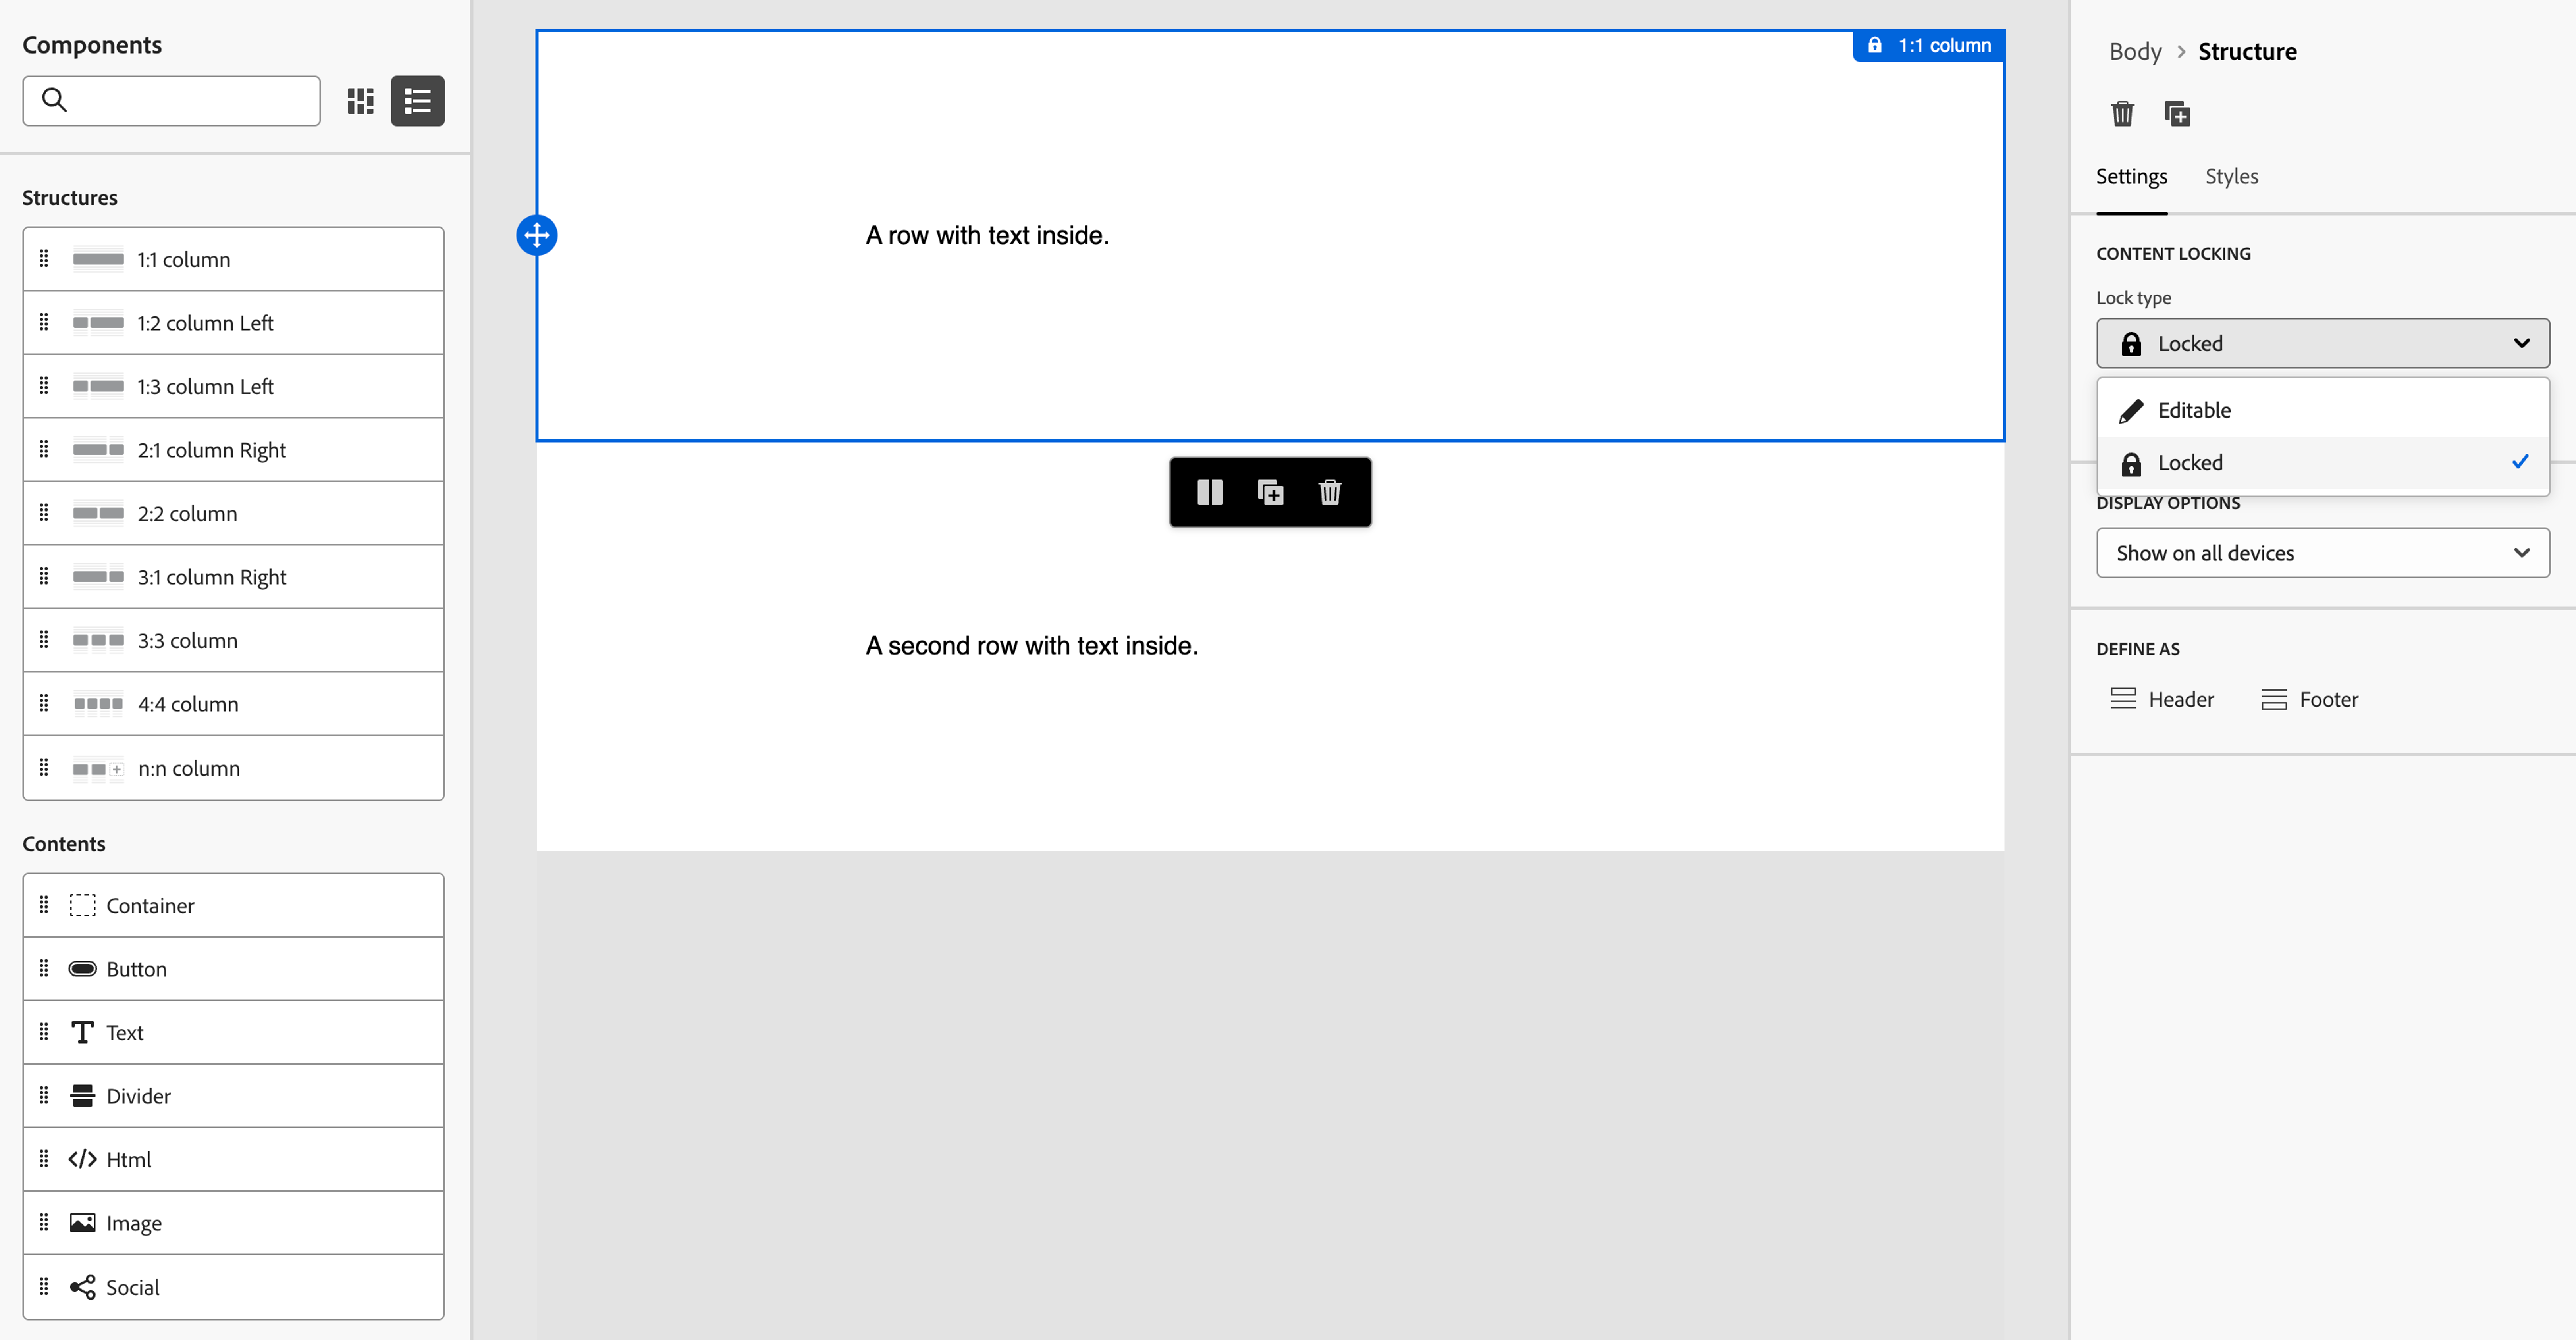Screen dimensions: 2576x1340
Task: Click the 1:3 column Left layout icon
Action: 98,386
